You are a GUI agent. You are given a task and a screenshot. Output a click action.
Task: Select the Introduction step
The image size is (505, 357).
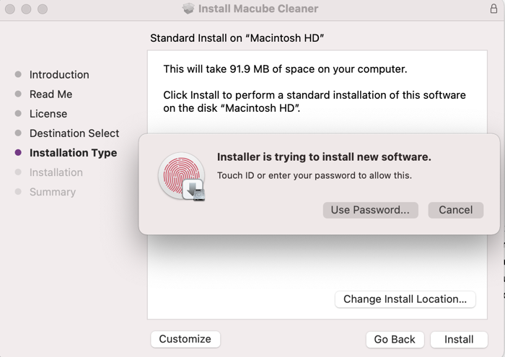click(x=59, y=75)
